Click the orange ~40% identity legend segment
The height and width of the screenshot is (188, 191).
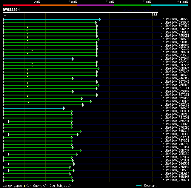pyautogui.click(x=58, y=5)
